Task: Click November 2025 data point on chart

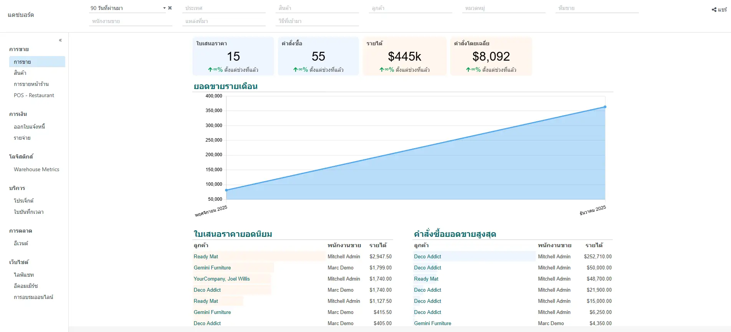Action: tap(227, 190)
